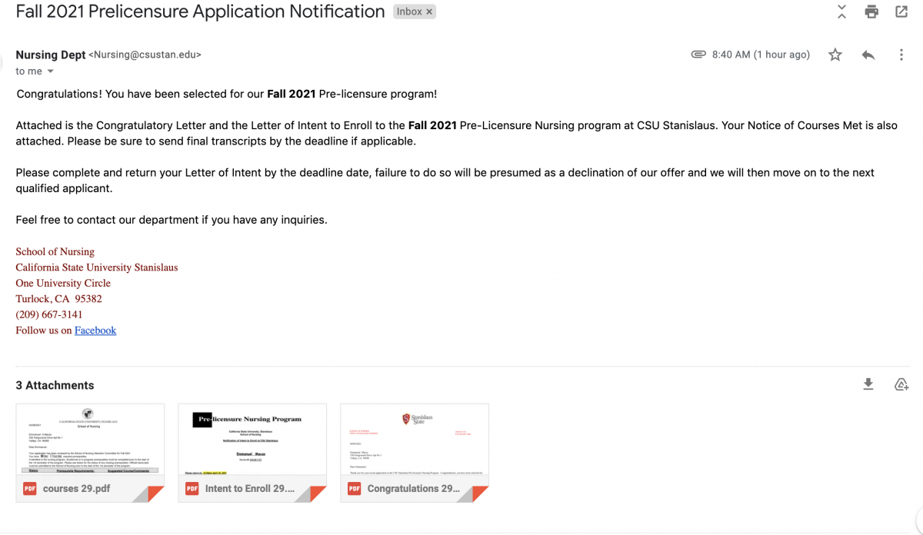The width and height of the screenshot is (923, 535).
Task: Star the Nursing Dept message
Action: 835,55
